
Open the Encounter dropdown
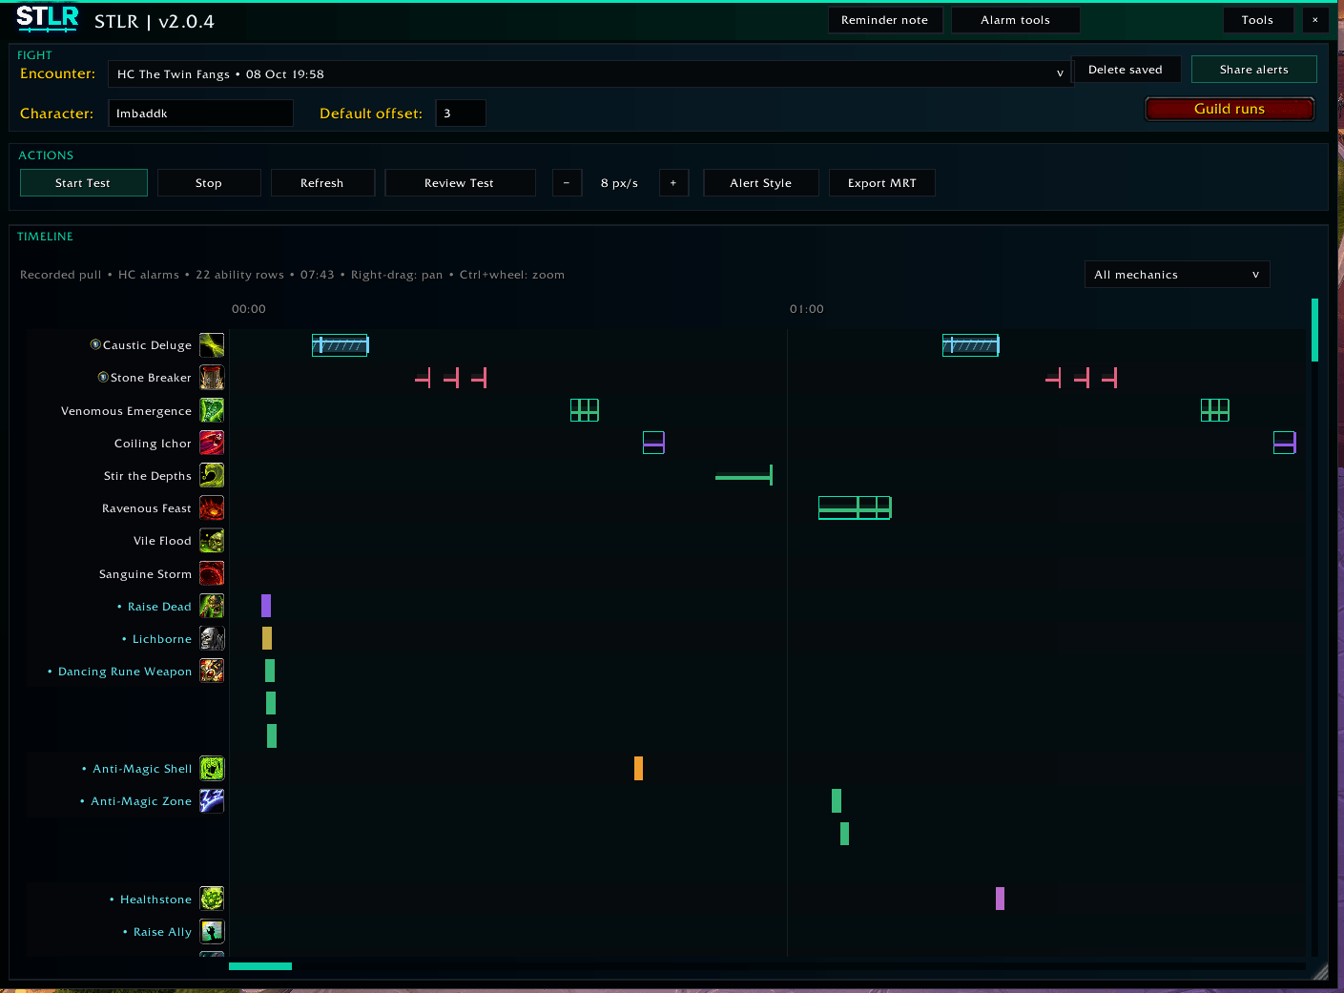coord(590,73)
